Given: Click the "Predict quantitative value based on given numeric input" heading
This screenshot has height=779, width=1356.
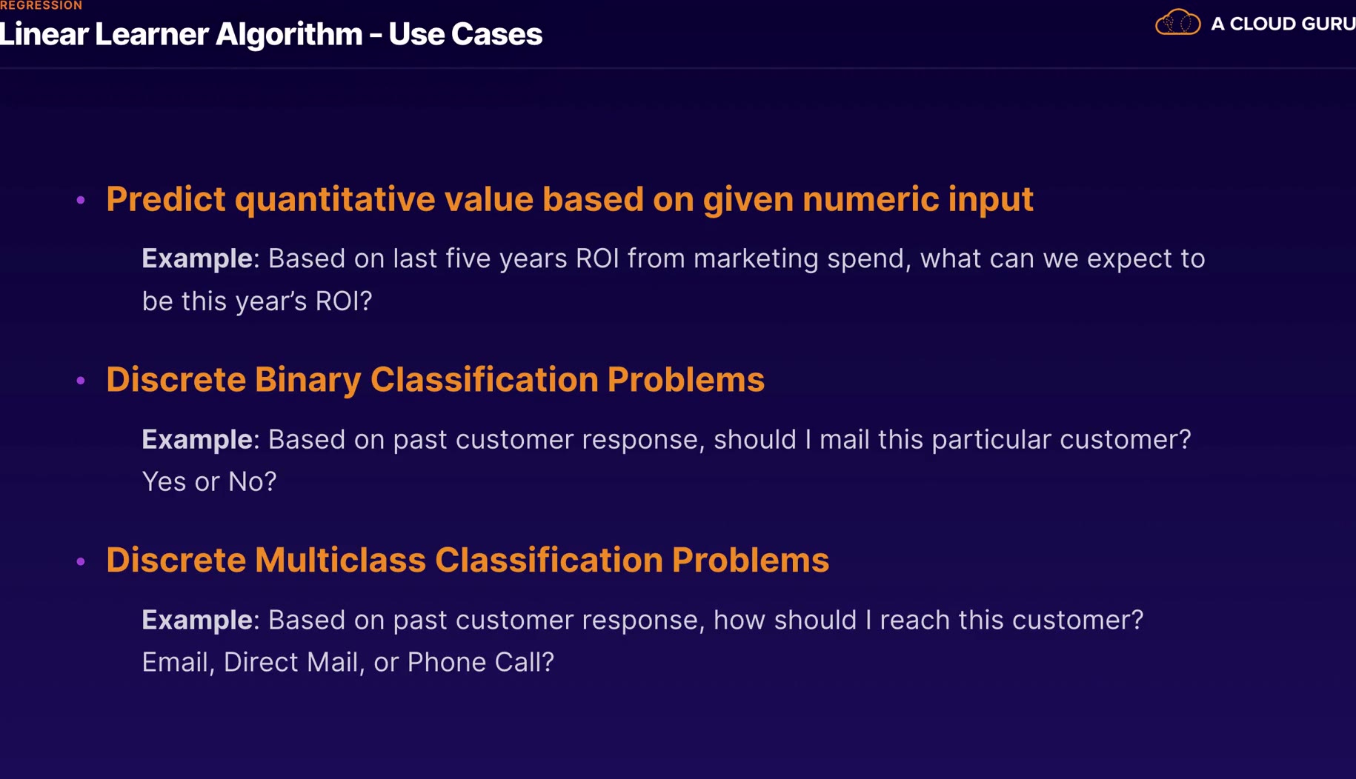Looking at the screenshot, I should pyautogui.click(x=569, y=199).
